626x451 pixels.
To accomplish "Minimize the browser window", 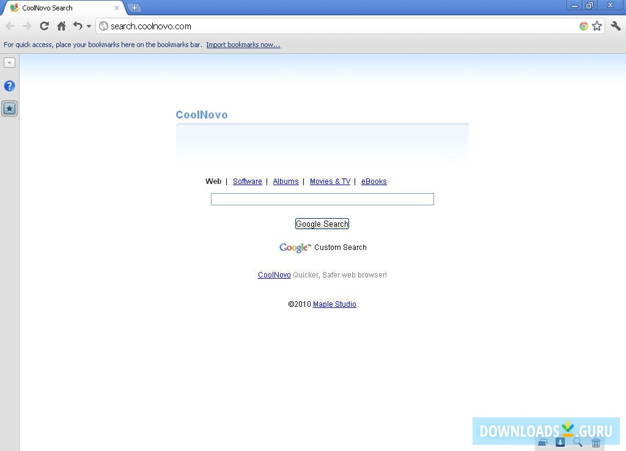I will pos(575,5).
